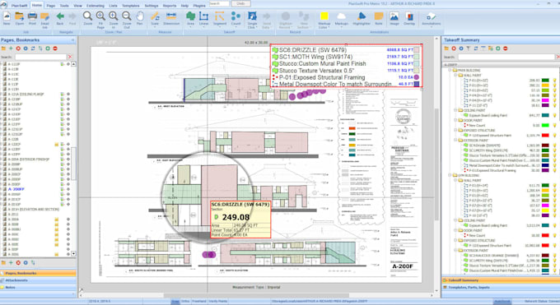Collapse the first WALL PAINT folder
560x305 pixels.
click(455, 76)
